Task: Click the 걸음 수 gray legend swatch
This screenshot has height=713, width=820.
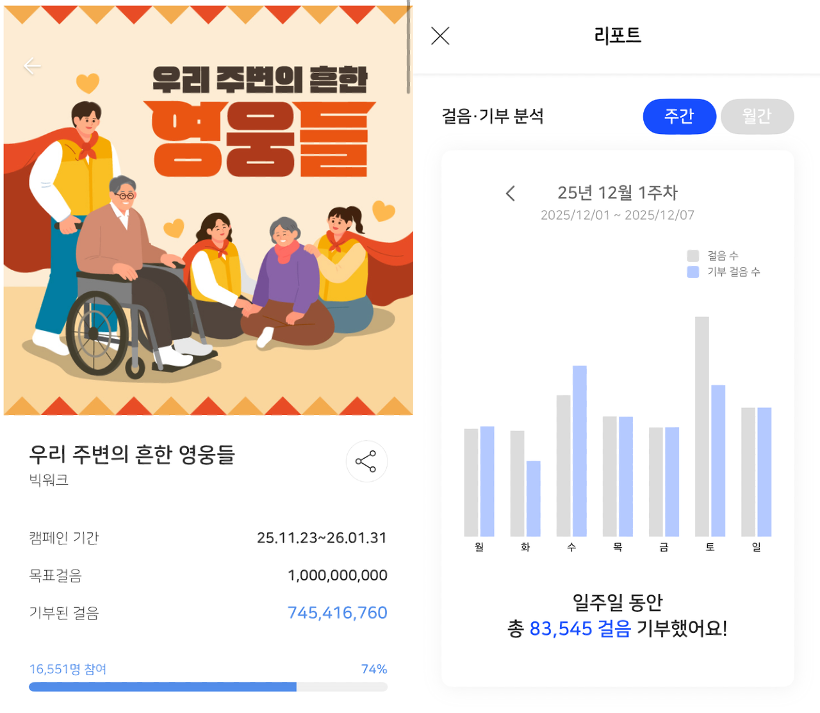Action: pyautogui.click(x=693, y=256)
